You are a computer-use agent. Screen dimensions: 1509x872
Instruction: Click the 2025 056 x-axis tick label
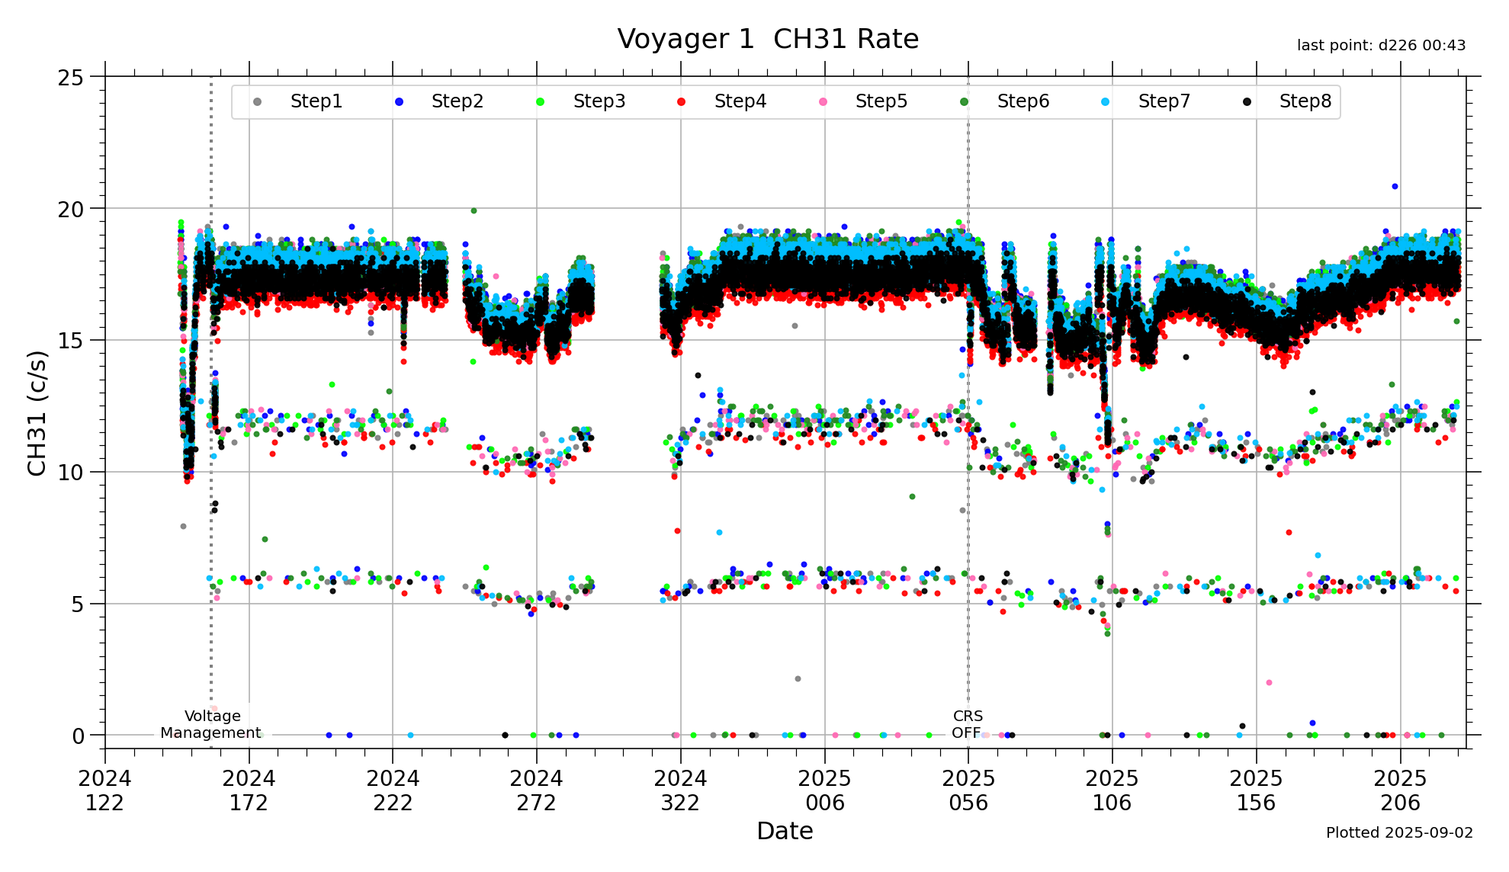click(968, 790)
